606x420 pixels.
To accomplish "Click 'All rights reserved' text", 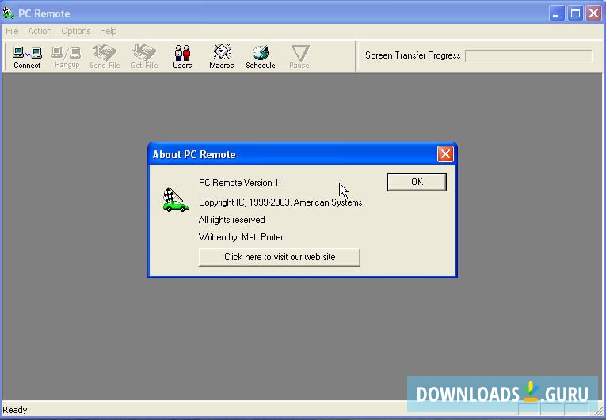I will tap(231, 220).
